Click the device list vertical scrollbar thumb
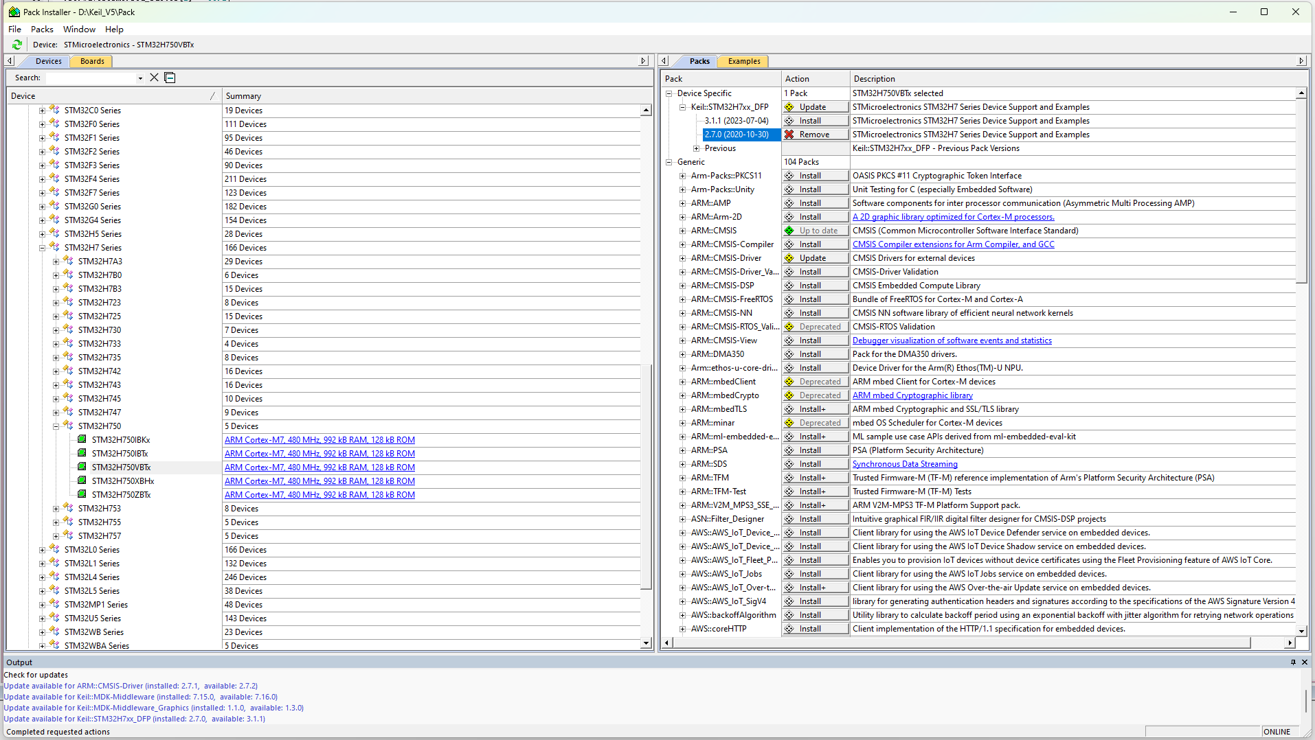 coord(646,477)
